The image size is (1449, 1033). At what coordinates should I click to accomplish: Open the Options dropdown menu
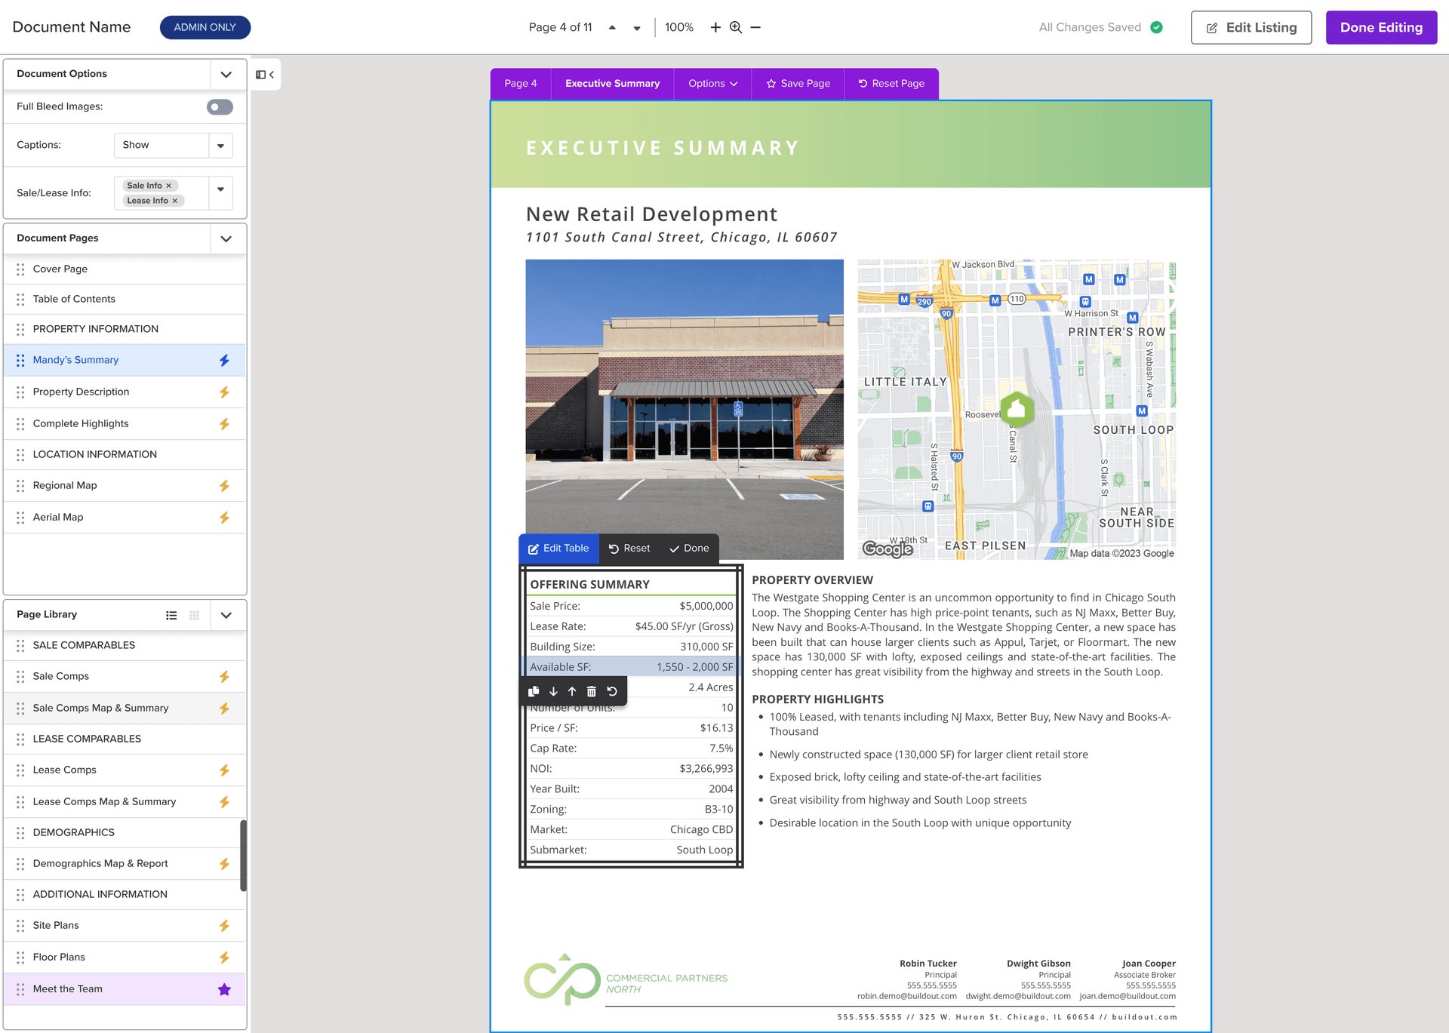[712, 84]
